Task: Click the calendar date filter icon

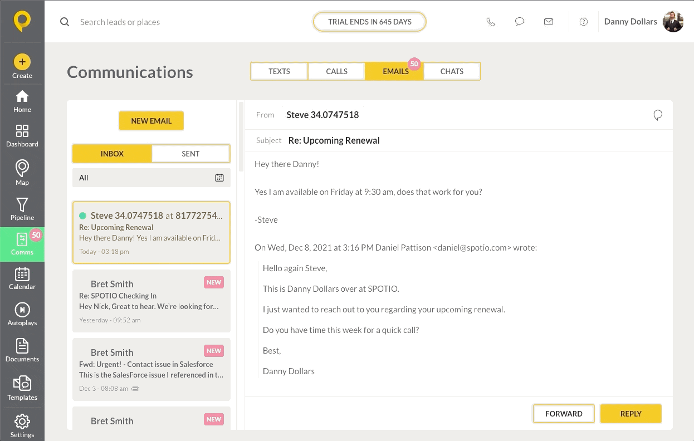Action: click(x=219, y=178)
